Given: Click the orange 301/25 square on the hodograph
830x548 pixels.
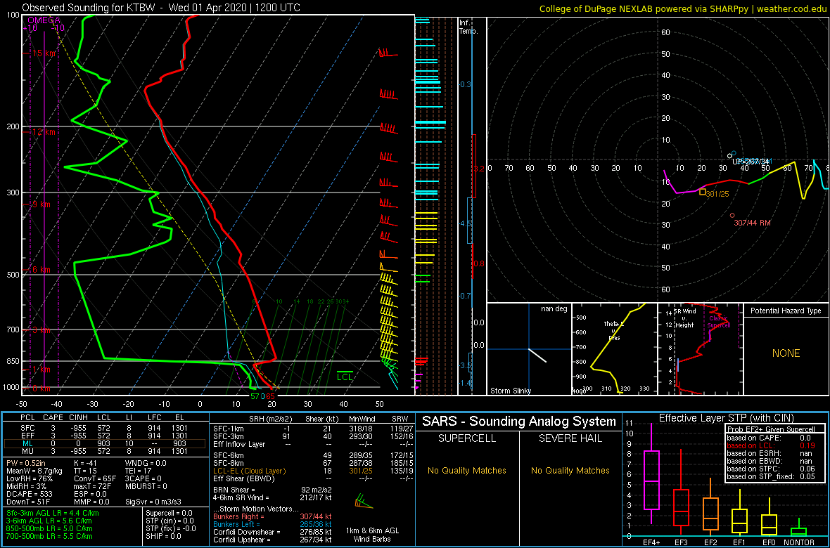Looking at the screenshot, I should (703, 192).
